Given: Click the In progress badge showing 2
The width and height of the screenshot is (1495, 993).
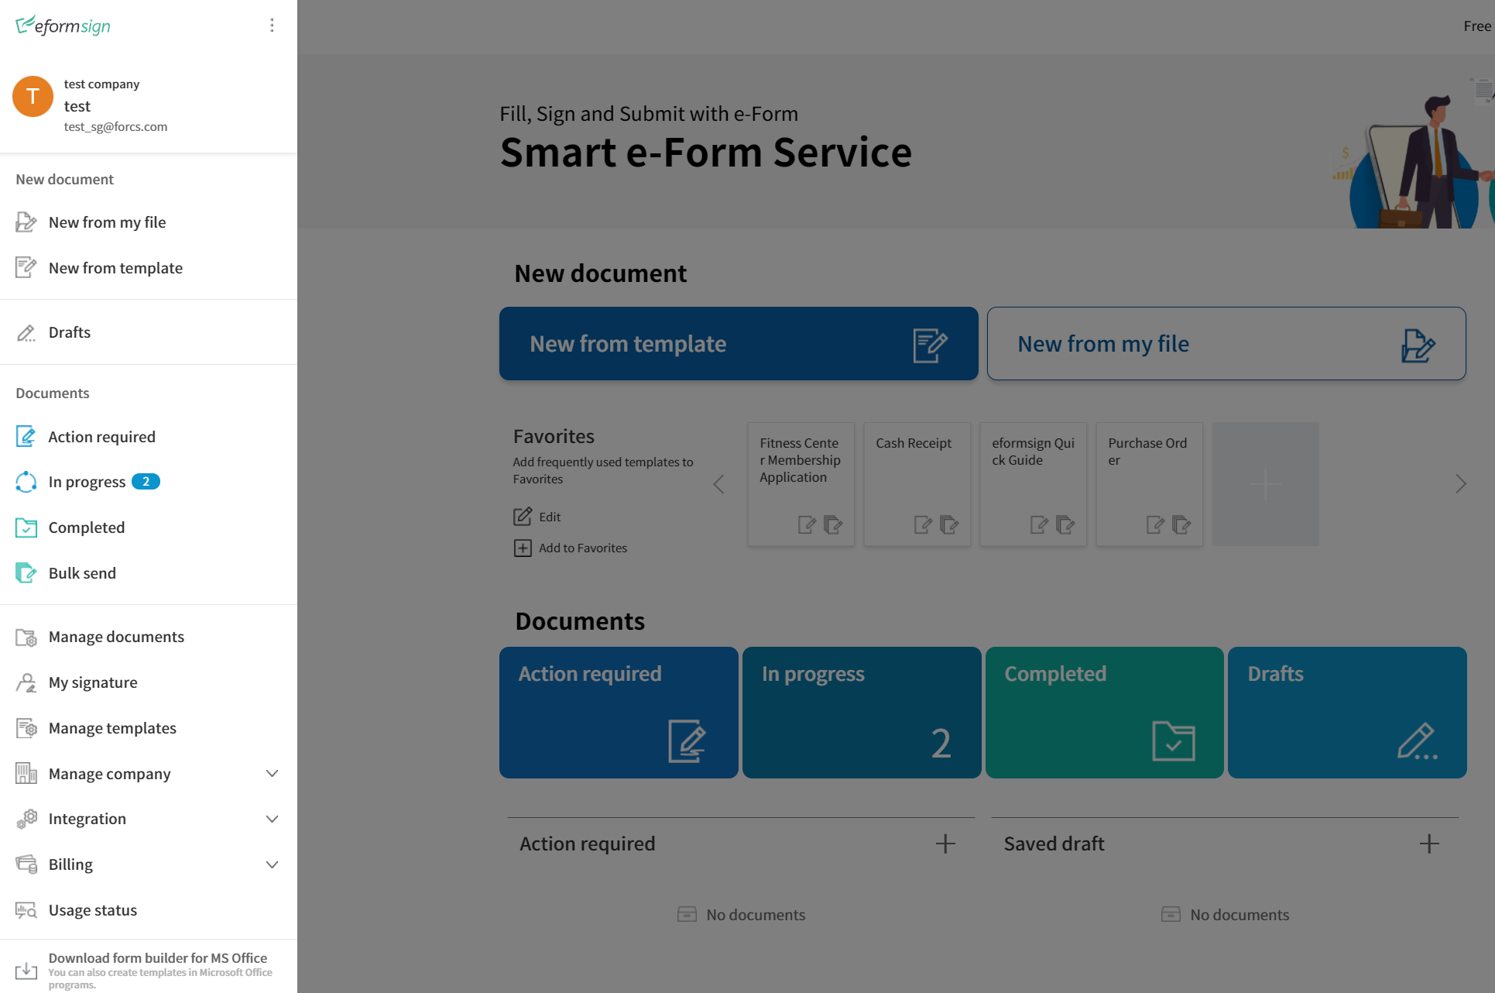Looking at the screenshot, I should coord(146,482).
